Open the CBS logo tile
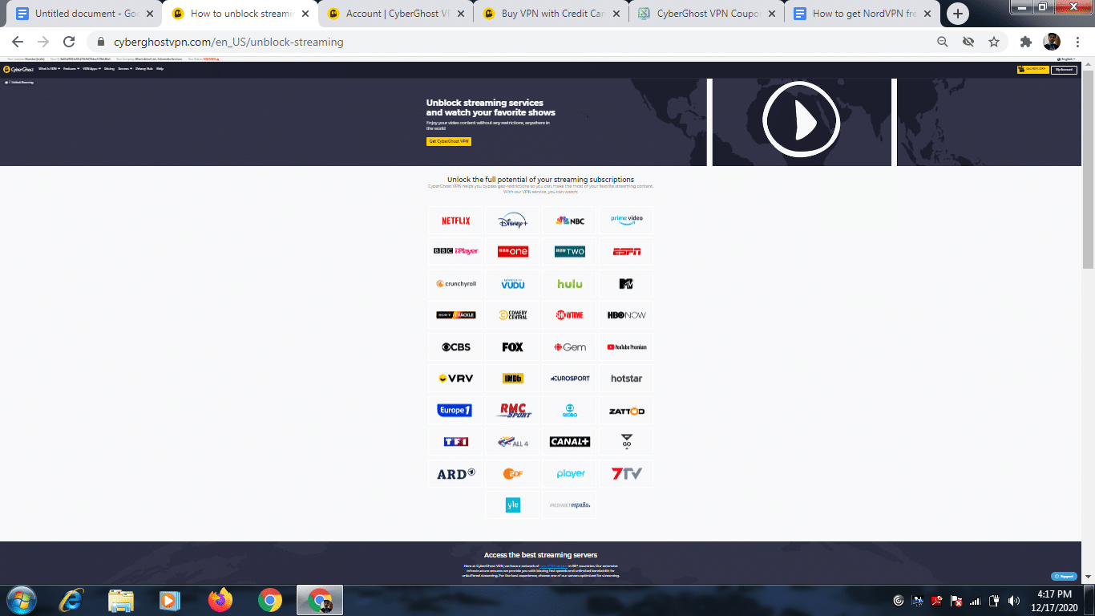Screen dimensions: 1095x616 455,347
